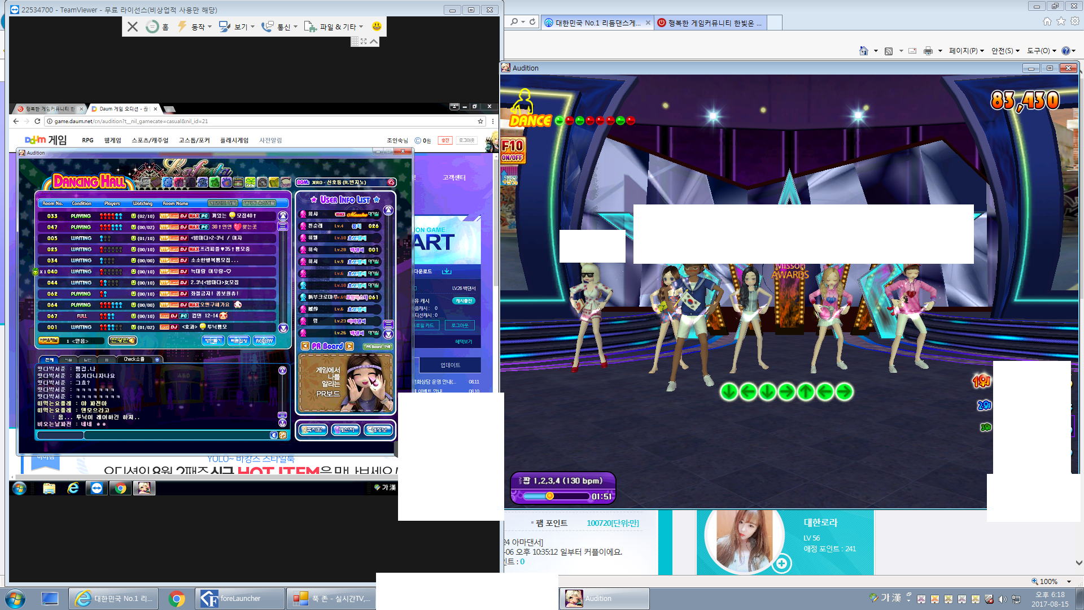Open the Windows Start button on the host taskbar
1084x610 pixels.
15,599
